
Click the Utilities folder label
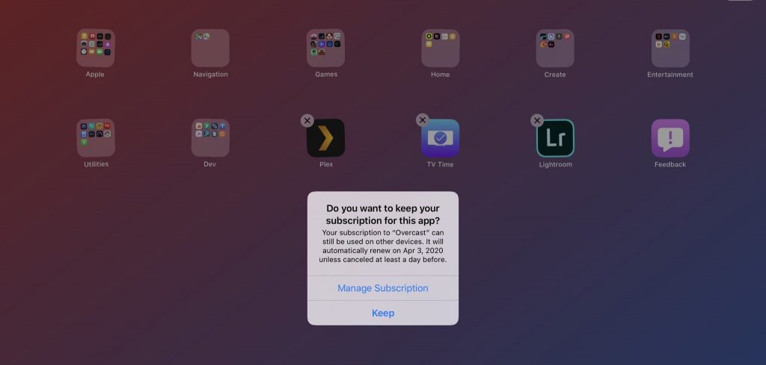click(x=96, y=164)
